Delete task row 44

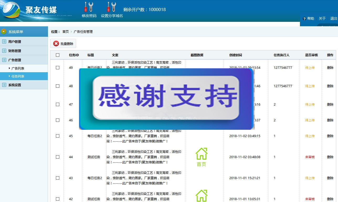(x=330, y=157)
